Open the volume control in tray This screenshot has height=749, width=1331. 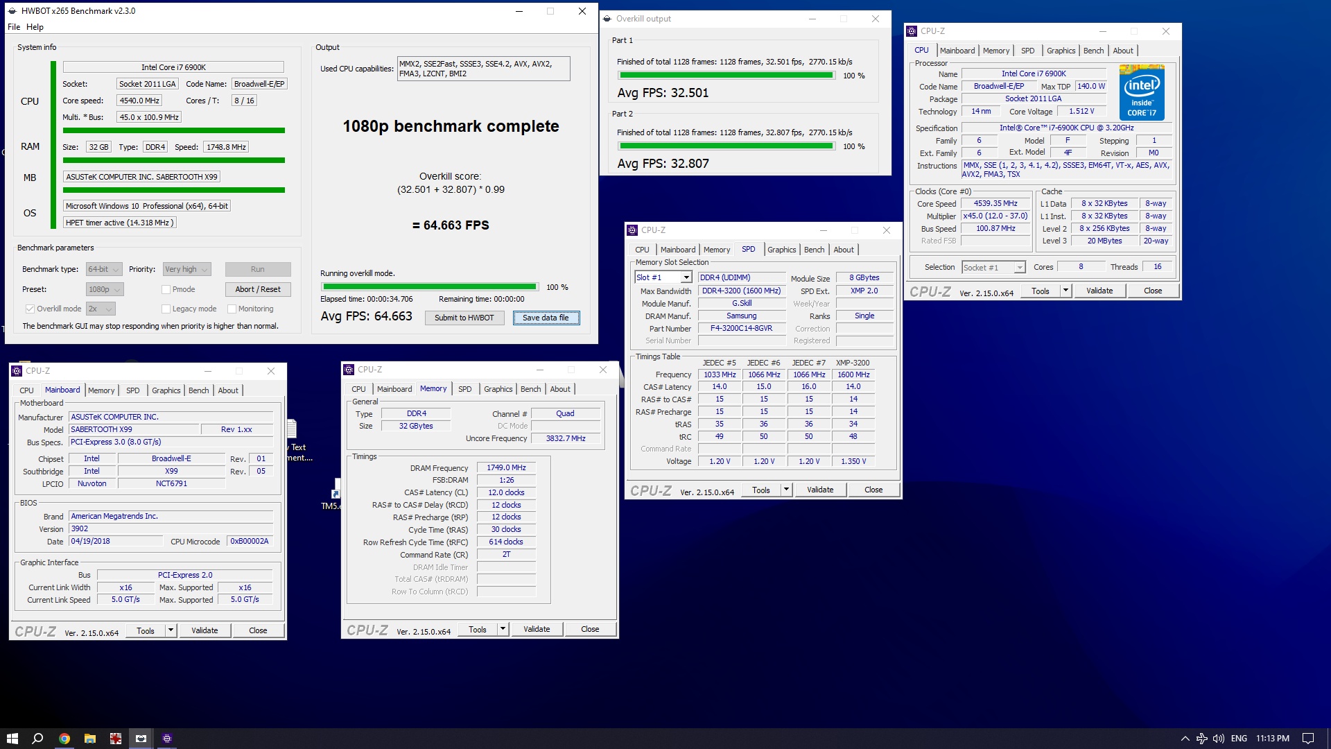(x=1218, y=739)
